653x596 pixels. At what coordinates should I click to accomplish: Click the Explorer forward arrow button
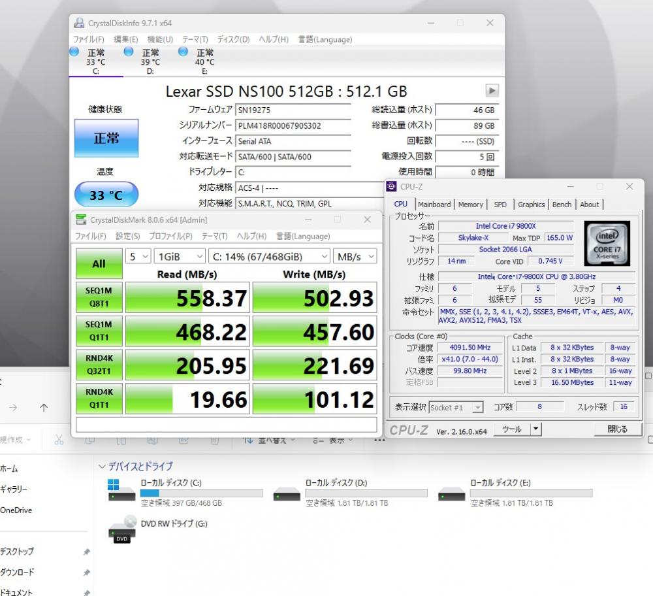pos(13,408)
